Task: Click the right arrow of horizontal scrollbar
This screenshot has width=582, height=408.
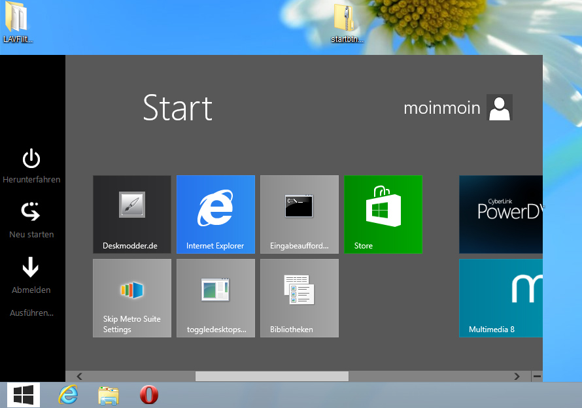Action: (517, 377)
